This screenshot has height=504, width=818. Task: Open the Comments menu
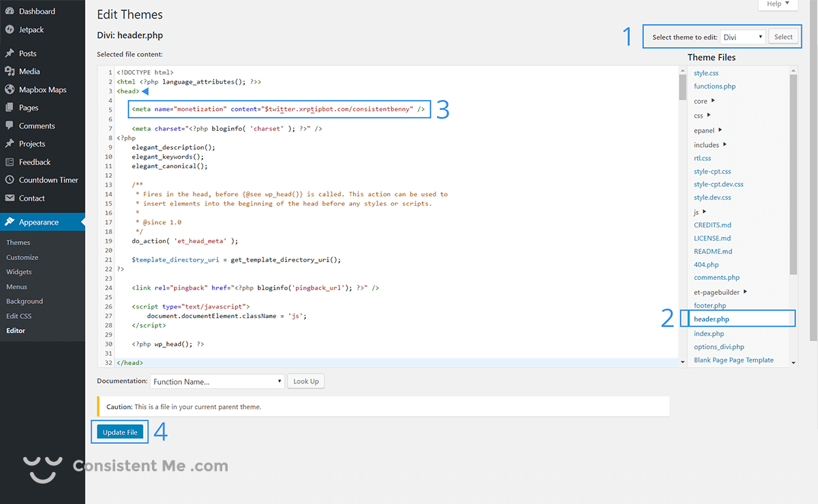37,125
